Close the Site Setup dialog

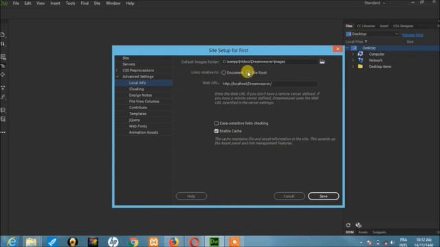tap(338, 49)
